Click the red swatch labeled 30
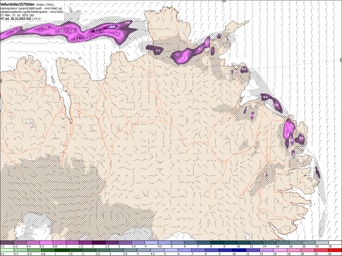 pyautogui.click(x=335, y=250)
